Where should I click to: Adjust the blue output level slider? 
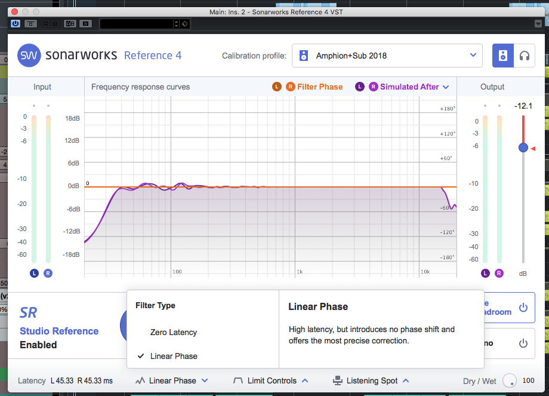[523, 148]
